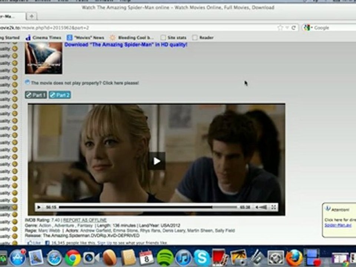The image size is (356, 267).
Task: Open the Action genre link
Action: tap(45, 225)
